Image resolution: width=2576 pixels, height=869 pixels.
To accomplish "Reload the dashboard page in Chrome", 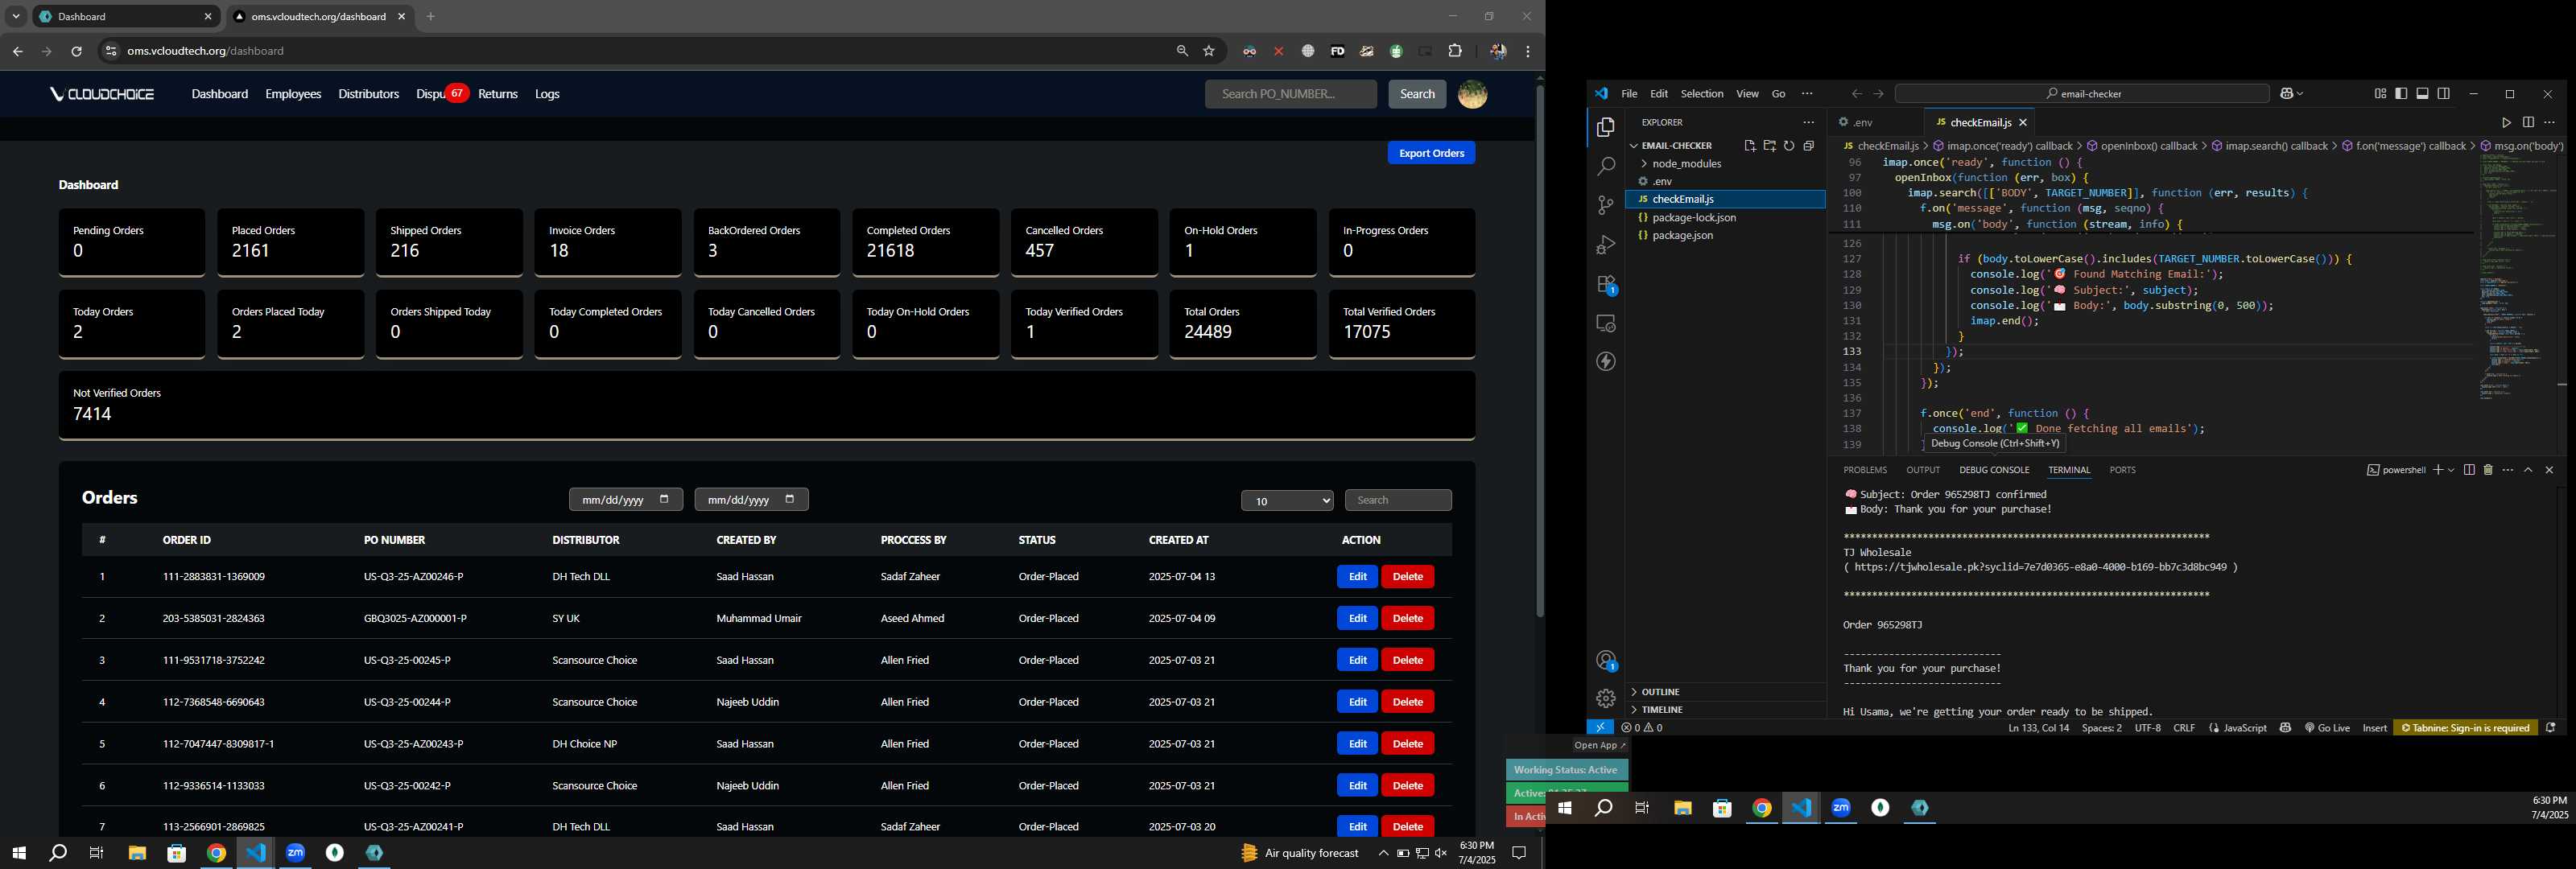I will [76, 51].
